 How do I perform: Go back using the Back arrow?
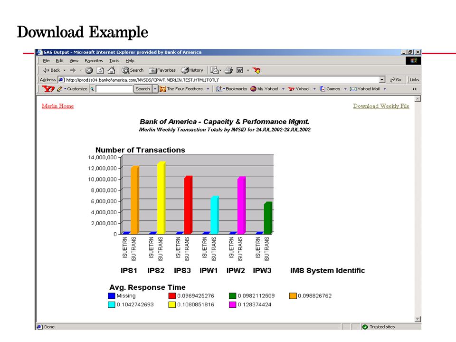pos(51,70)
